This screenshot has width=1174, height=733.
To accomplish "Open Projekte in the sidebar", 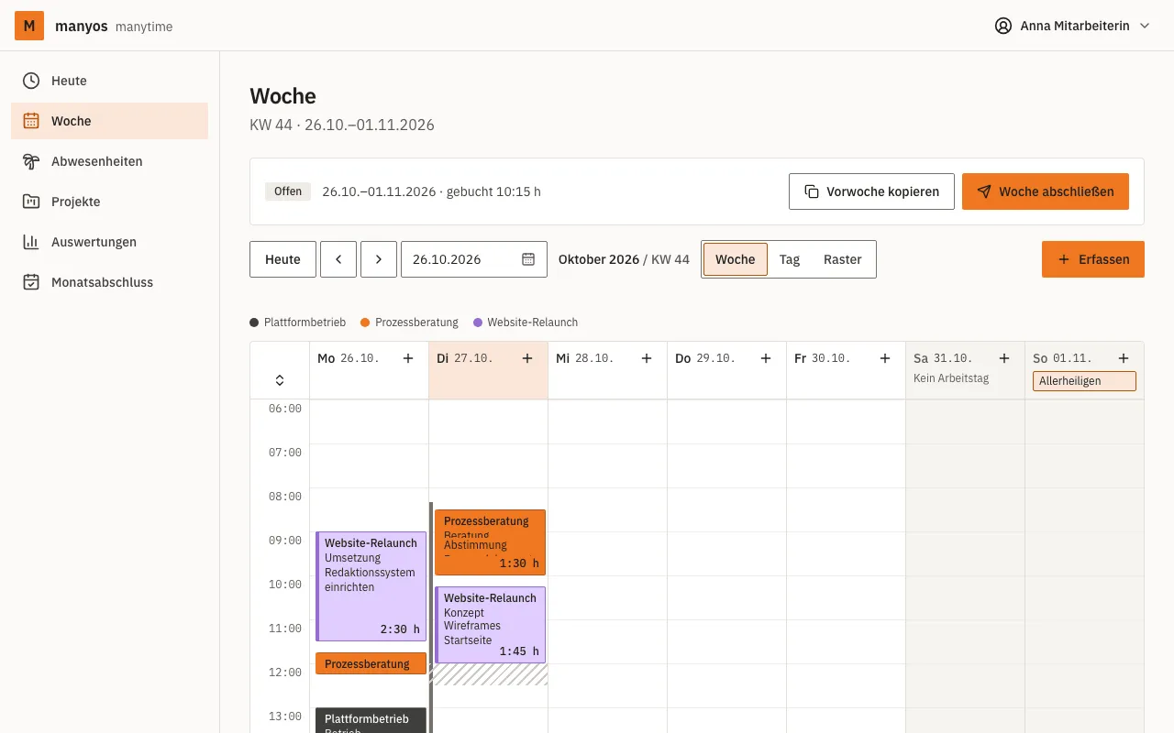I will (x=109, y=202).
